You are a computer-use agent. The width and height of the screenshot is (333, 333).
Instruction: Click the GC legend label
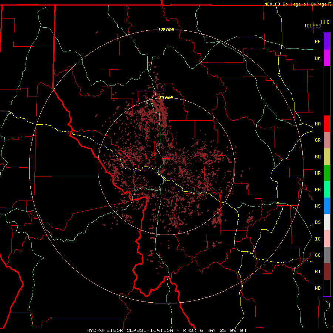(x=318, y=255)
